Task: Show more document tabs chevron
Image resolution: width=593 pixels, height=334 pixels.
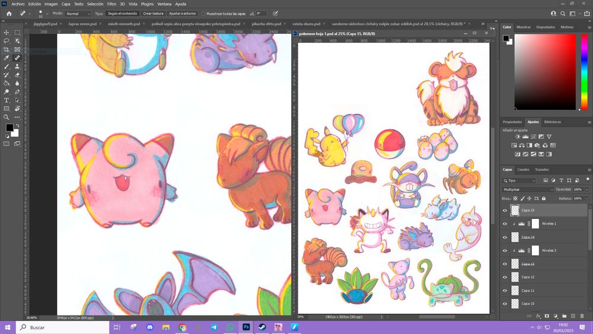Action: (483, 24)
